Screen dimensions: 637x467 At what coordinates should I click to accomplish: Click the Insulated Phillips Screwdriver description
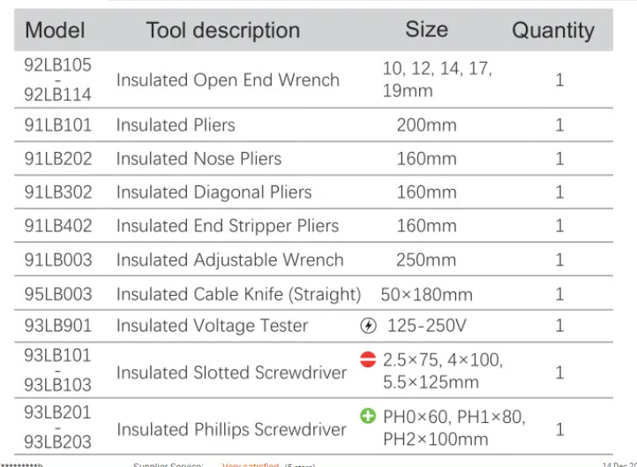point(231,430)
